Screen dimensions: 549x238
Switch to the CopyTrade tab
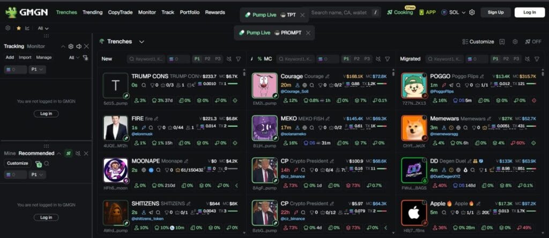point(120,12)
